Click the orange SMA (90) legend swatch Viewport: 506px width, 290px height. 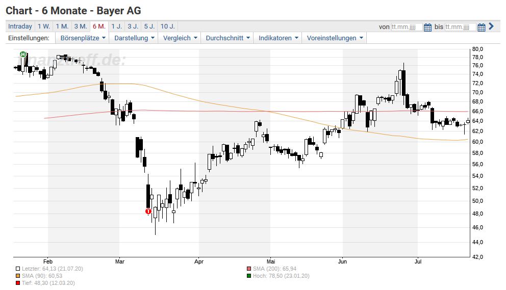(x=18, y=276)
